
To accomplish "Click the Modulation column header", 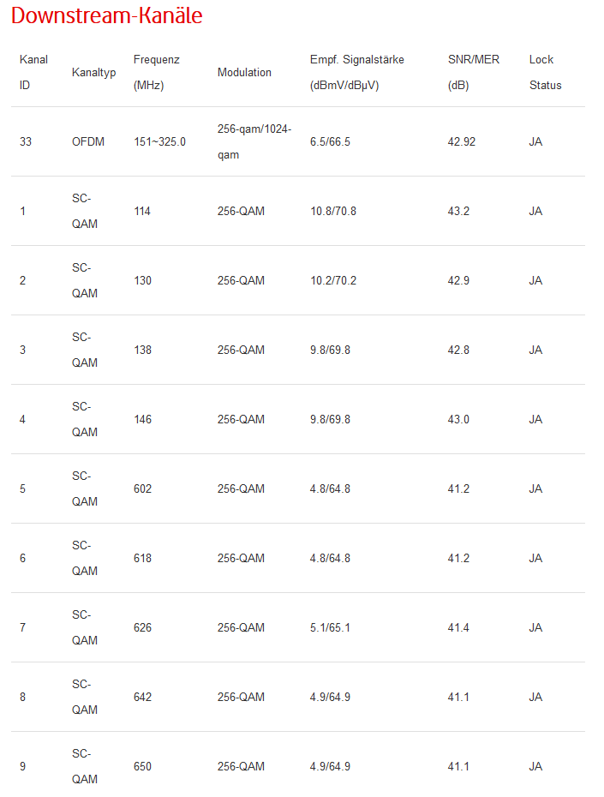I will tap(244, 73).
